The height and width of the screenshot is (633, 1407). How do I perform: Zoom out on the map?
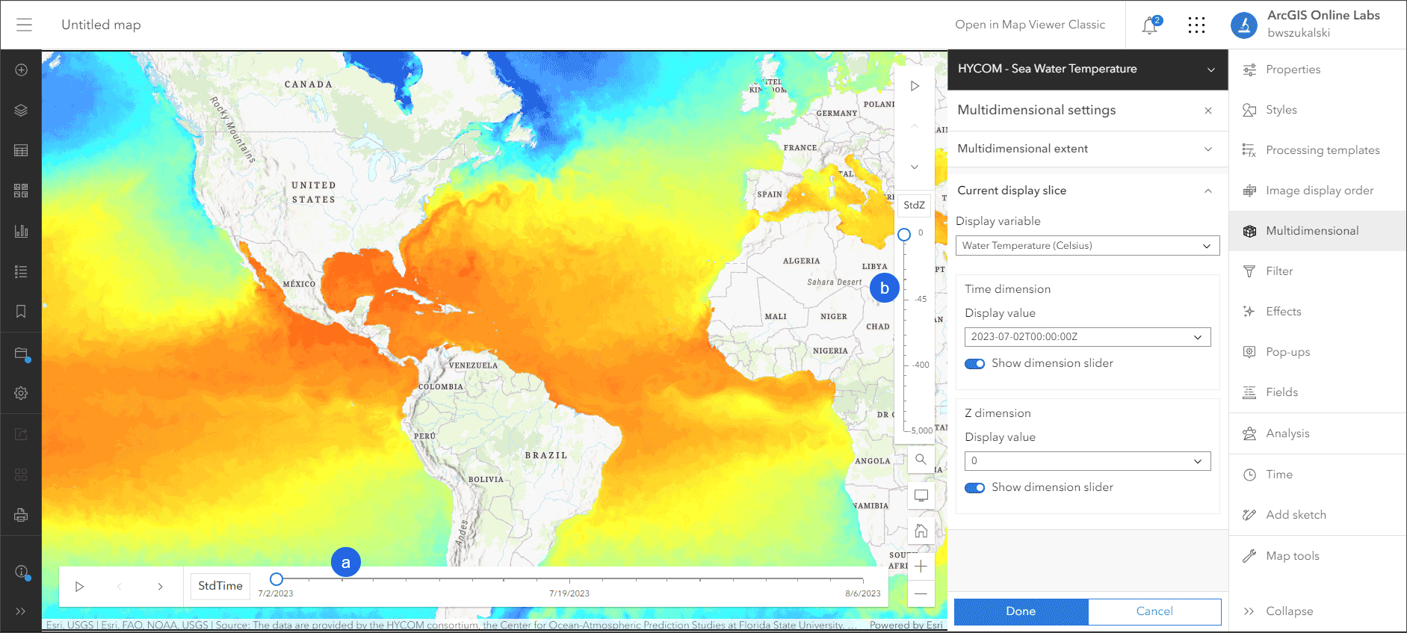[921, 594]
